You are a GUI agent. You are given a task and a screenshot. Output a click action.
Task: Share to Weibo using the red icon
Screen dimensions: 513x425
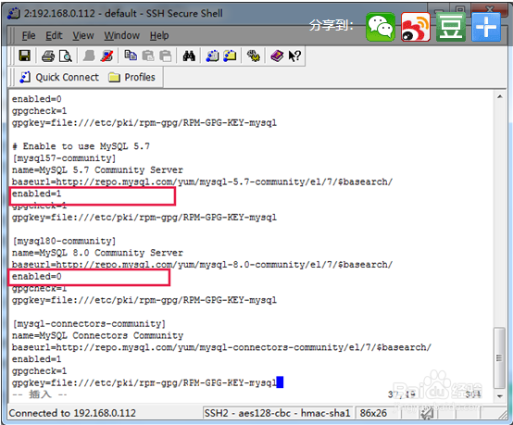pos(416,27)
